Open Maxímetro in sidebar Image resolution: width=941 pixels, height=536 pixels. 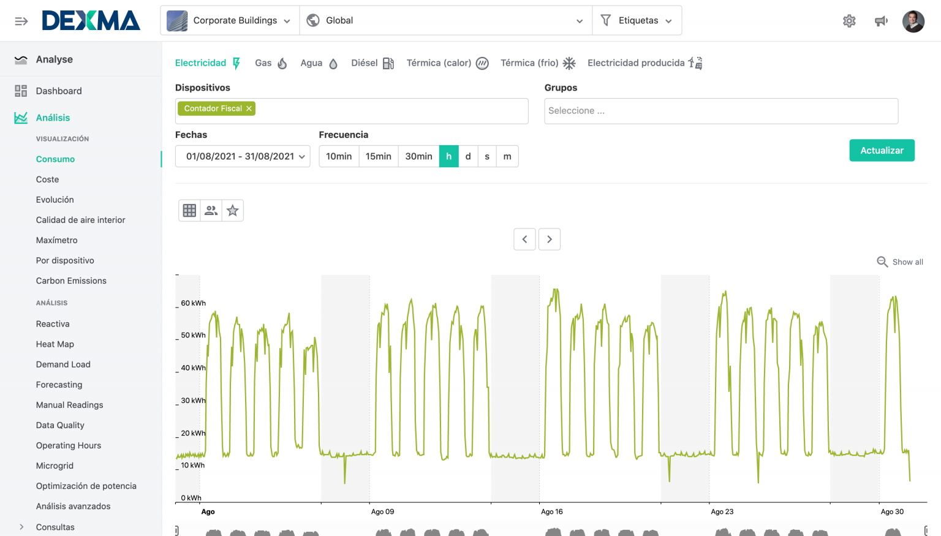57,240
